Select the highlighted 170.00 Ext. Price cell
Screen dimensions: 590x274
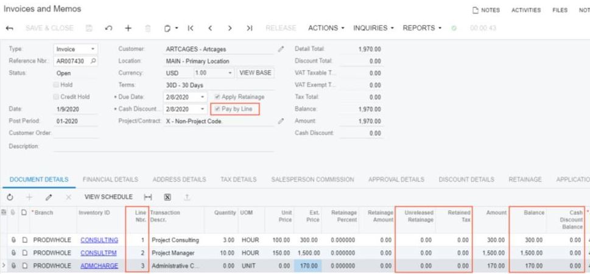[x=309, y=265]
